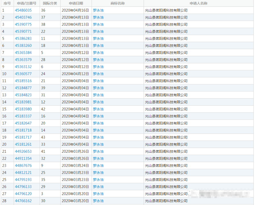Select the 国际分类 column header

[x=50, y=3]
